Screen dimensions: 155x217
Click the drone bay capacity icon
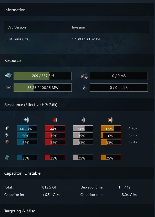[85, 75]
